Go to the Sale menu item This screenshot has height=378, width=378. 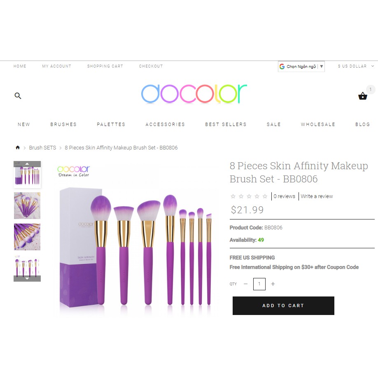click(273, 124)
